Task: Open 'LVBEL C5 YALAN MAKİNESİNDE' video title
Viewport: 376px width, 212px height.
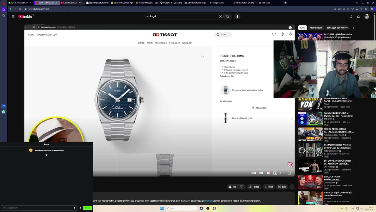Action: 332,178
